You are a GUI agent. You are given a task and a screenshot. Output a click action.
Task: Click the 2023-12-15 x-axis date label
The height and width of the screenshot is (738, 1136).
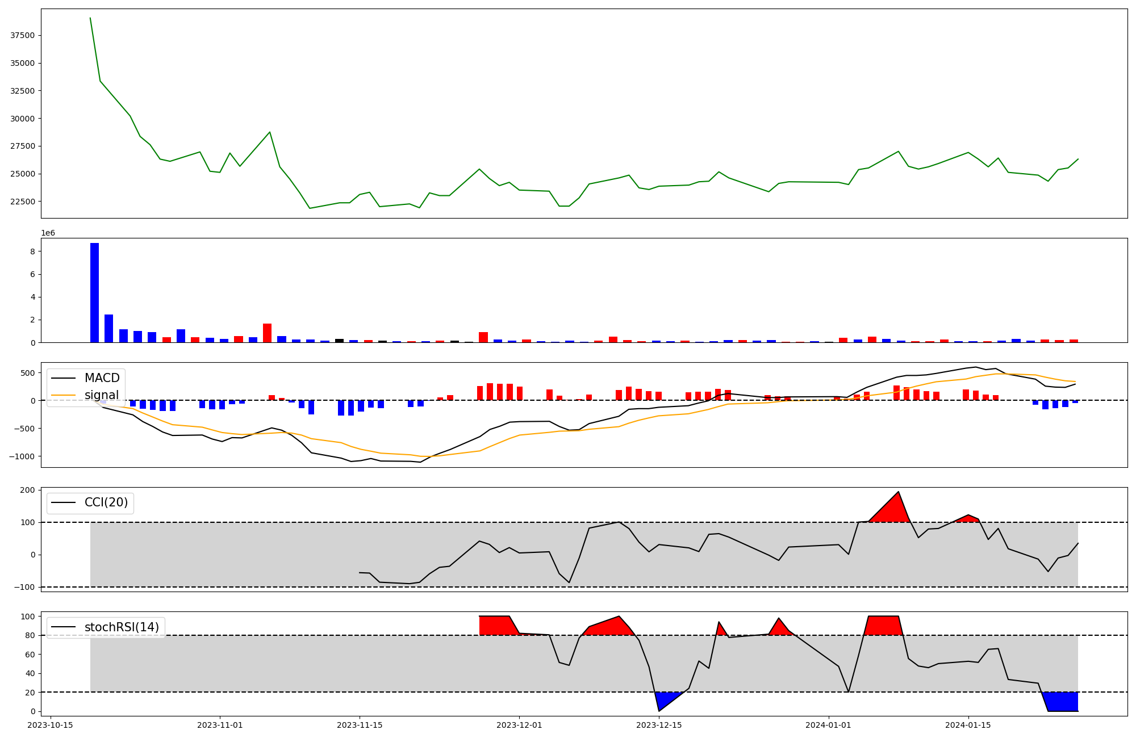tap(659, 725)
